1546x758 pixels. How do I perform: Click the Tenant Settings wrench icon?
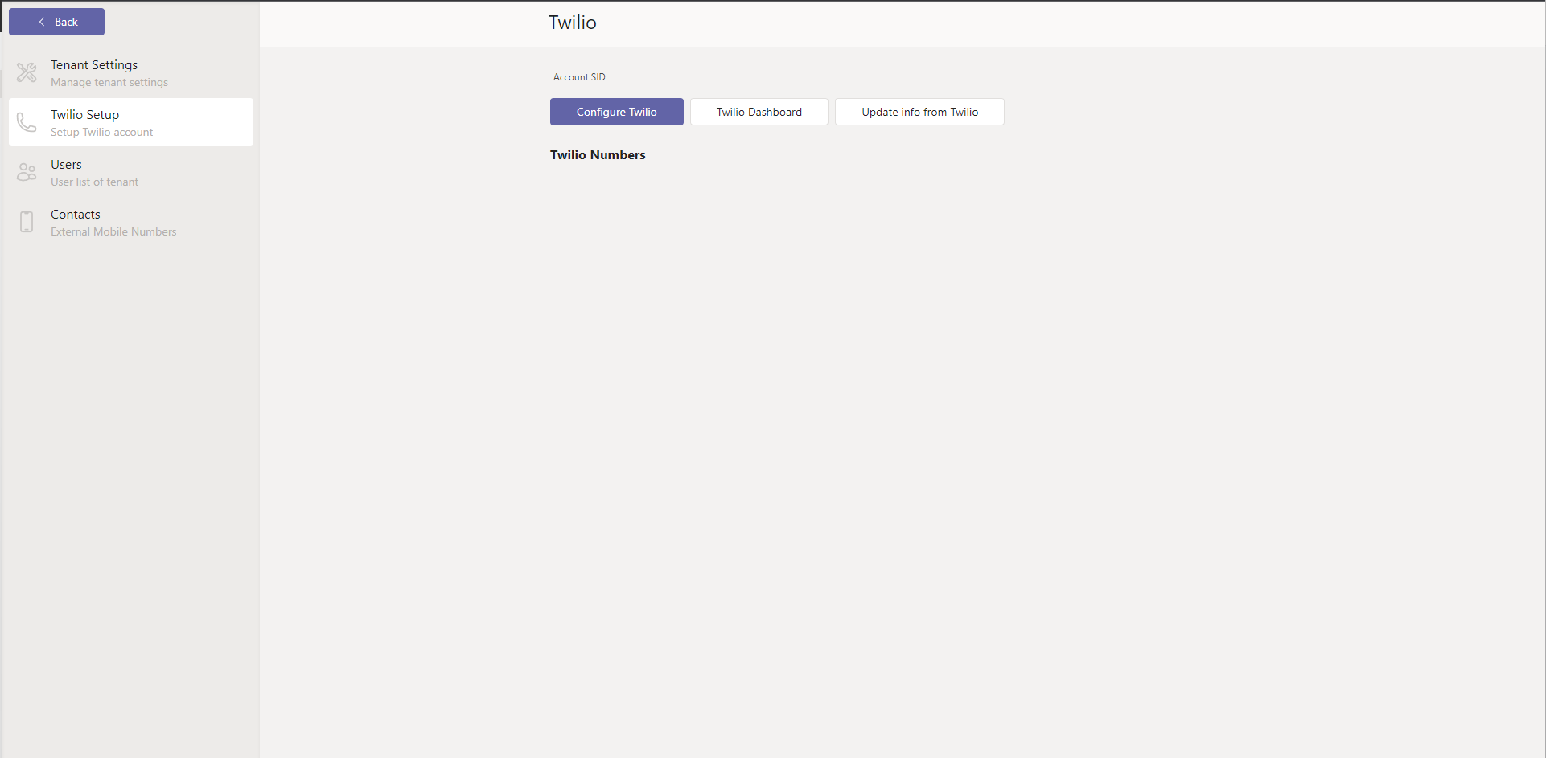coord(27,72)
